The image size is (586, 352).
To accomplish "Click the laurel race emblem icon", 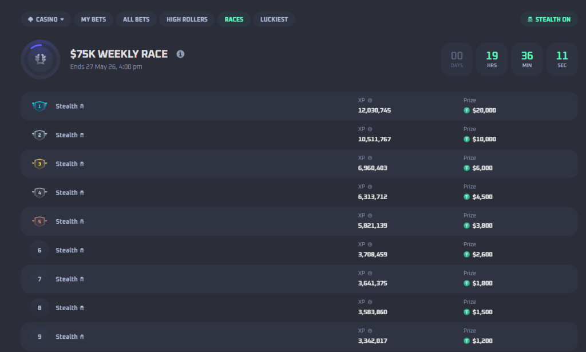I will [41, 59].
